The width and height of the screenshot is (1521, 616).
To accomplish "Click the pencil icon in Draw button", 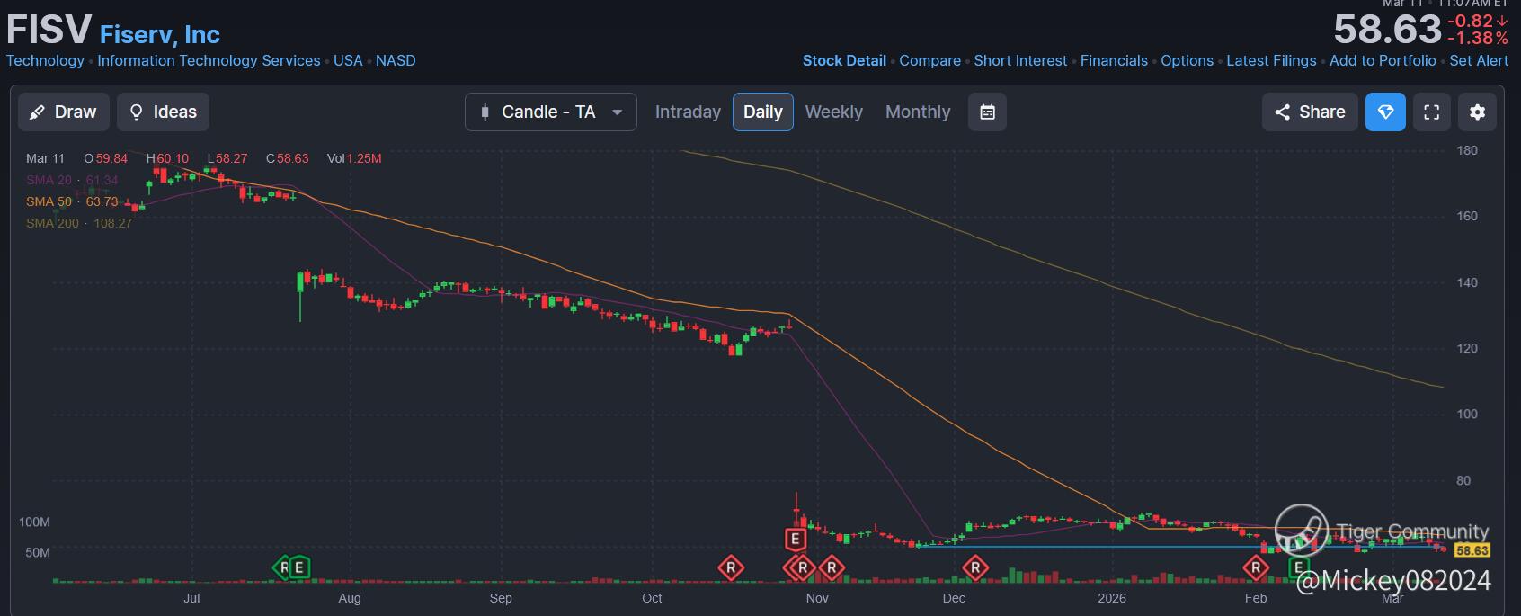I will click(37, 112).
